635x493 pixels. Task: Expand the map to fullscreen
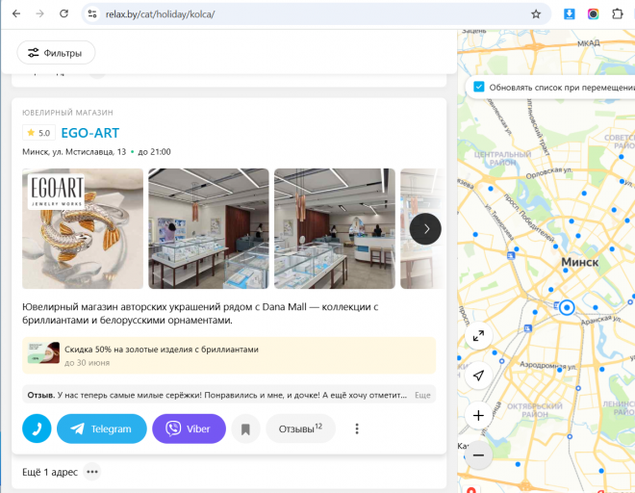coord(478,336)
